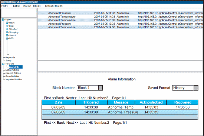The width and height of the screenshot is (204, 136).
Task: Click the Date column header
Action: pyautogui.click(x=59, y=102)
